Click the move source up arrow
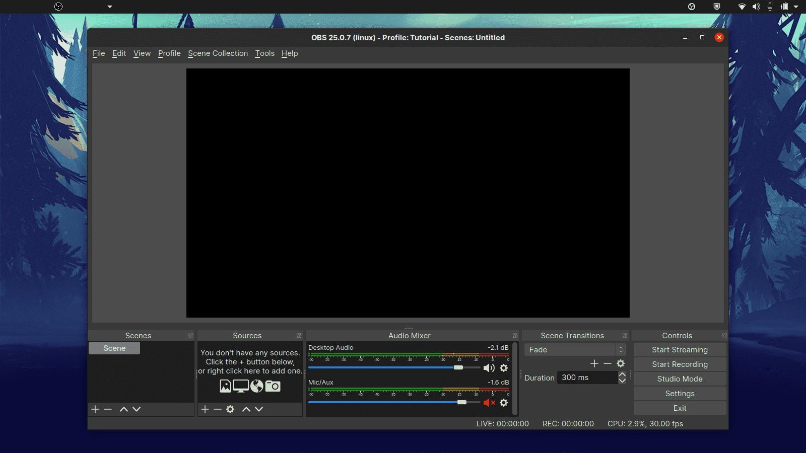The image size is (806, 453). [x=246, y=409]
